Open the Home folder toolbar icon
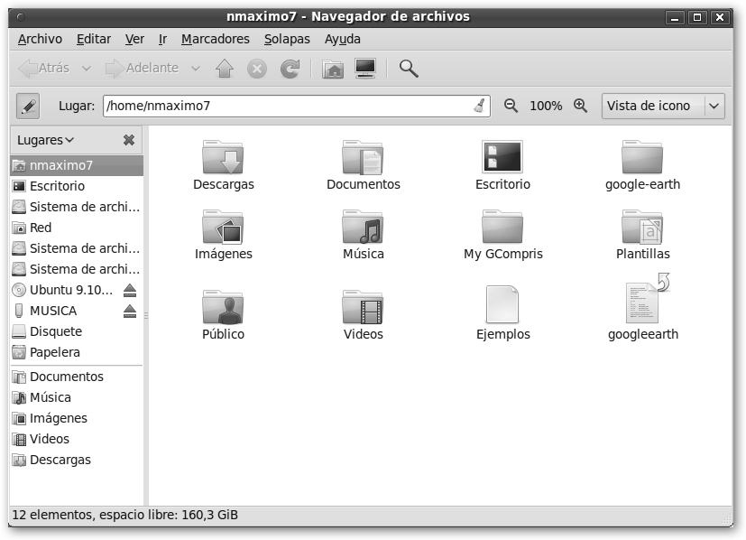 [333, 69]
